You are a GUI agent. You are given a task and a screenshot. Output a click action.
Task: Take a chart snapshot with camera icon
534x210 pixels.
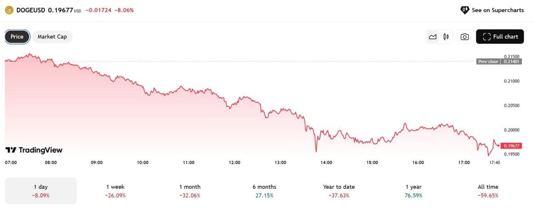click(464, 36)
